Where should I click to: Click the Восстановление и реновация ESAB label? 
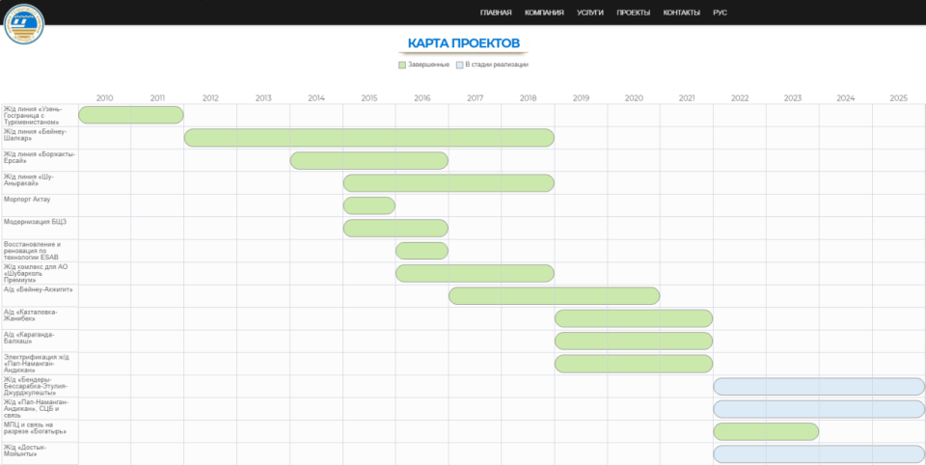tap(33, 251)
